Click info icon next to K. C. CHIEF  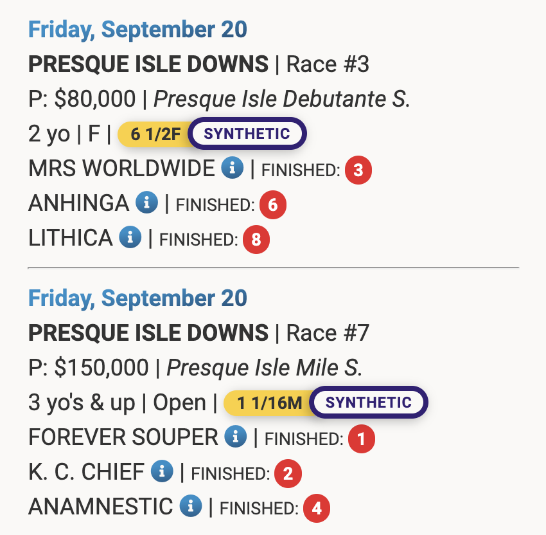point(162,472)
